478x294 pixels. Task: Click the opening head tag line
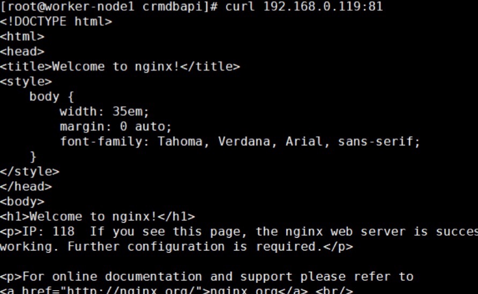click(22, 52)
